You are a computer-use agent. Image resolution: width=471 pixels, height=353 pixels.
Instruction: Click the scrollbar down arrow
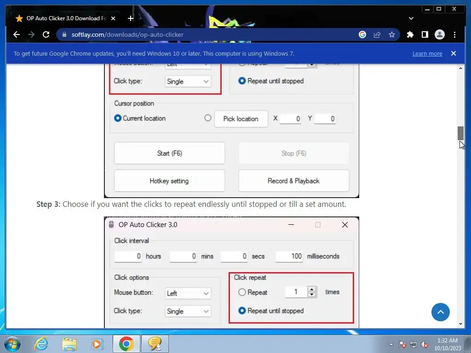[x=460, y=324]
